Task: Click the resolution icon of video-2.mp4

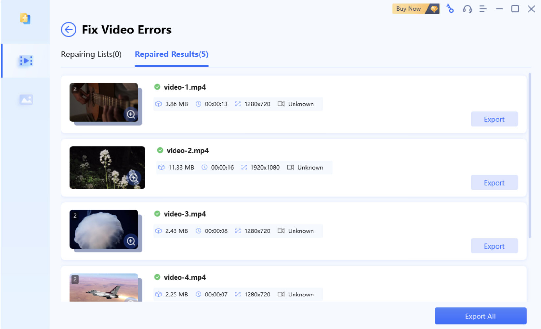Action: coord(244,167)
